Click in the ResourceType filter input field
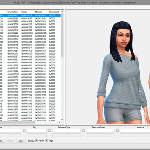 coord(66,130)
